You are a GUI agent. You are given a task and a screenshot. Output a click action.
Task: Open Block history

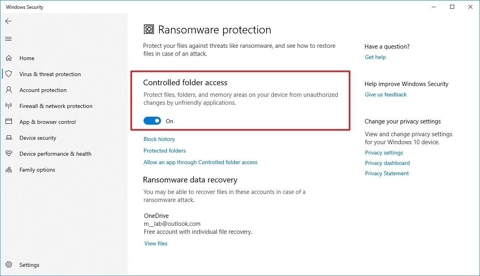(159, 139)
